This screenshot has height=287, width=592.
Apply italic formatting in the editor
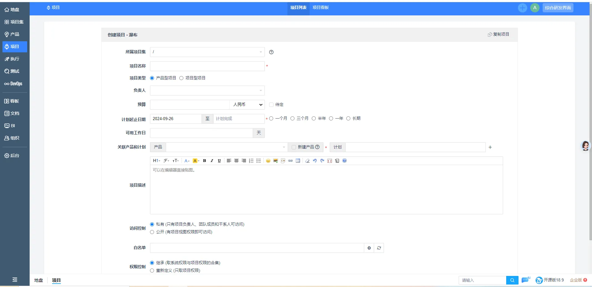(212, 161)
